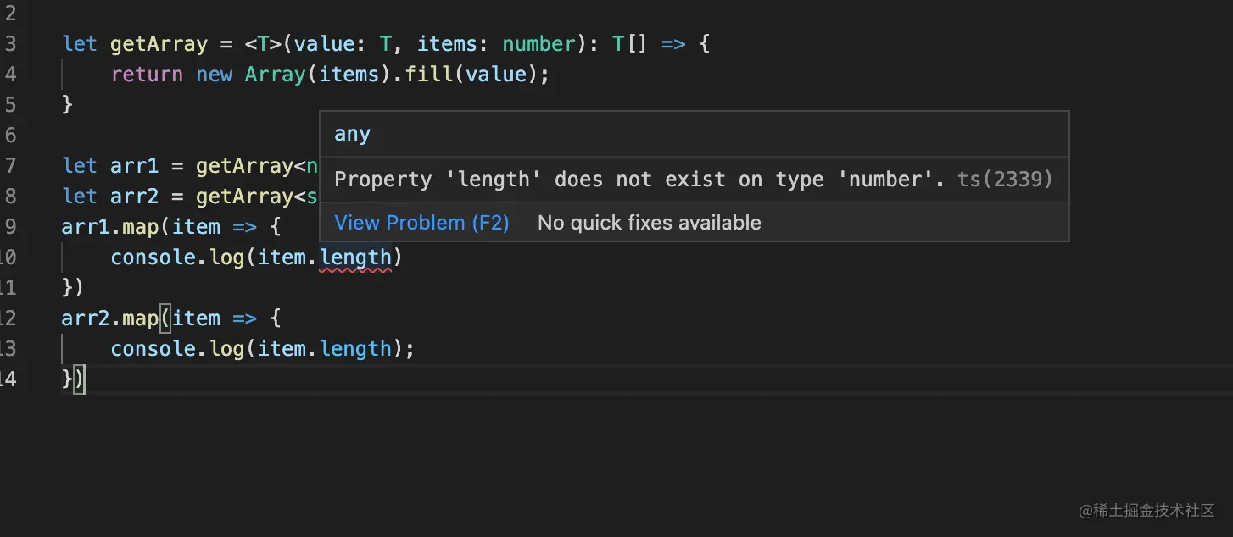Click line number 3 in the gutter
The width and height of the screenshot is (1233, 537).
pos(10,44)
